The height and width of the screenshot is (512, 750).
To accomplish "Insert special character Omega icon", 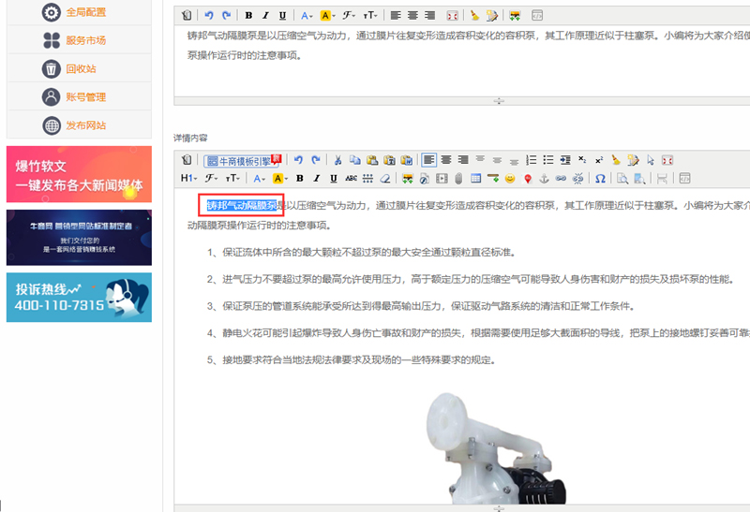I will tap(600, 178).
